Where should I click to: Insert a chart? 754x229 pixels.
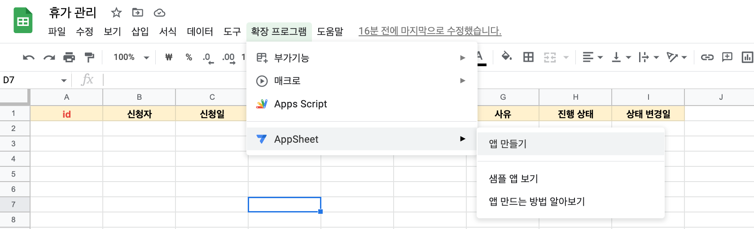coord(747,57)
